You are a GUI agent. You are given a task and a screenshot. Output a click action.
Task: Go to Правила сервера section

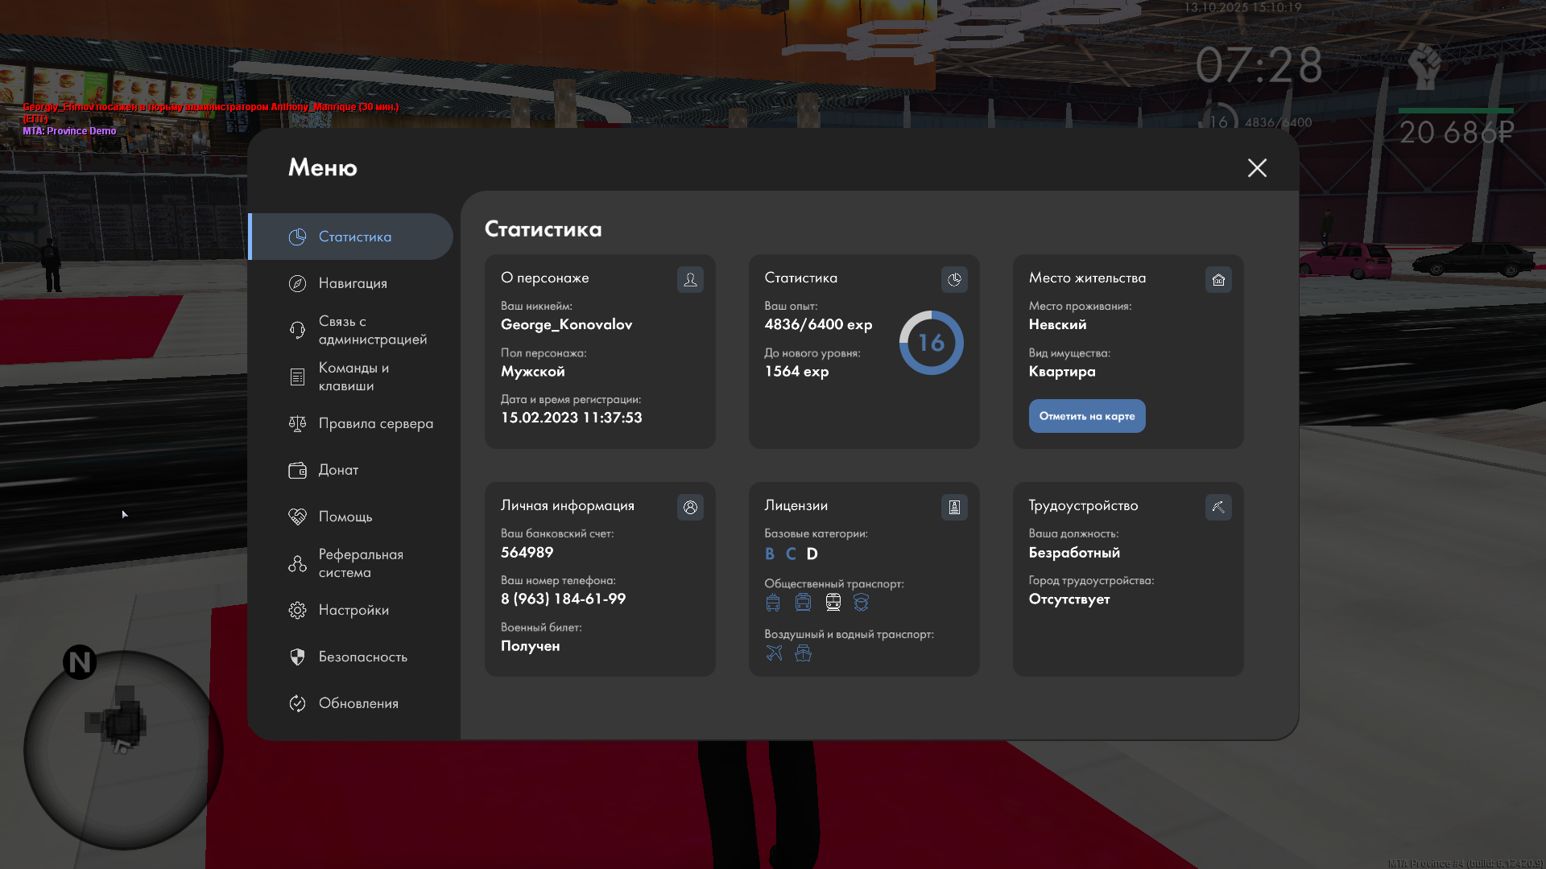375,423
